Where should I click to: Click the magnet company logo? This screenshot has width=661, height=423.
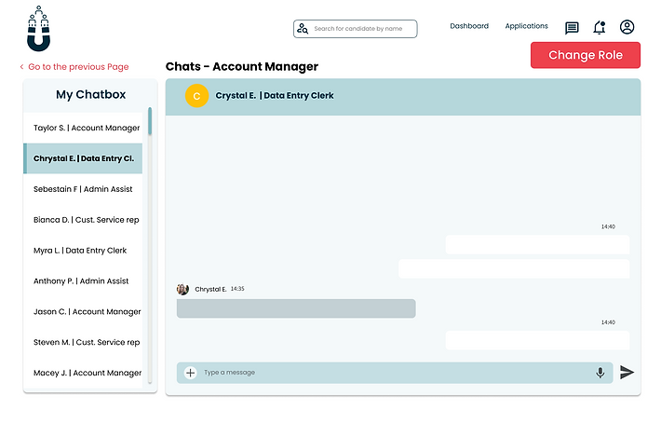click(x=38, y=29)
